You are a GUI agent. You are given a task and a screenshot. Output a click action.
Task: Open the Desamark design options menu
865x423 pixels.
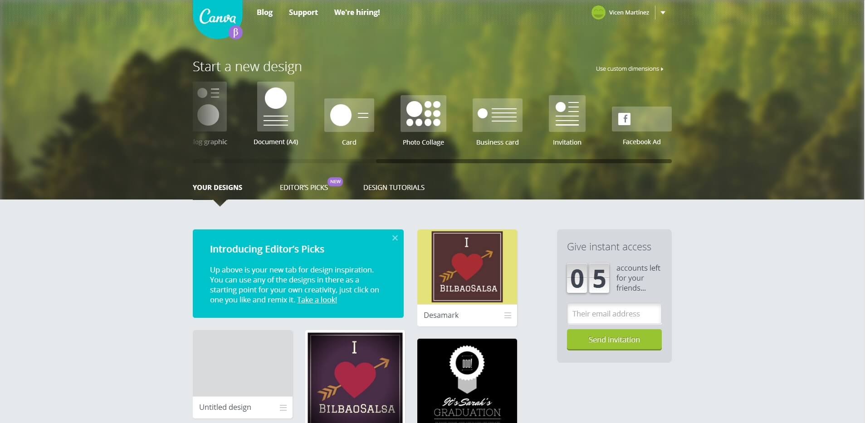[x=508, y=315]
